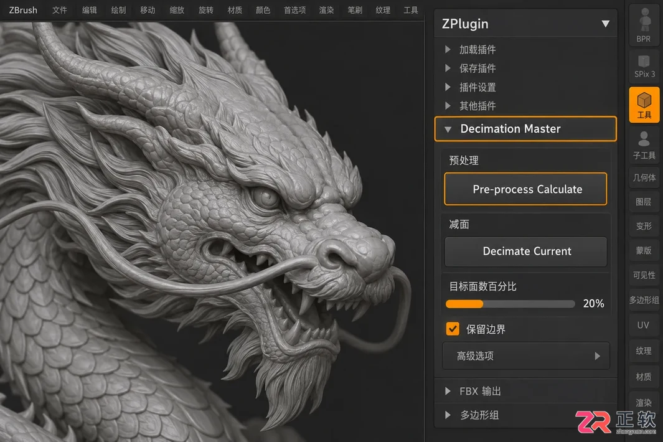Open the 可见性 sidebar item

pos(644,275)
